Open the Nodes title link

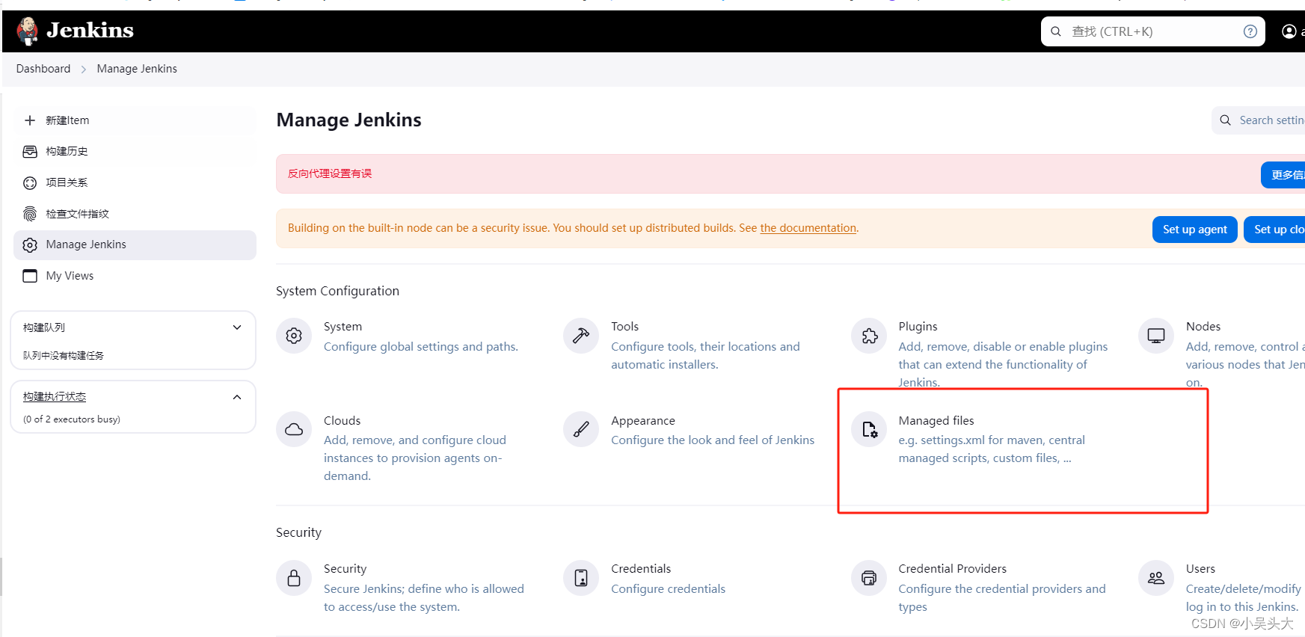[1203, 327]
